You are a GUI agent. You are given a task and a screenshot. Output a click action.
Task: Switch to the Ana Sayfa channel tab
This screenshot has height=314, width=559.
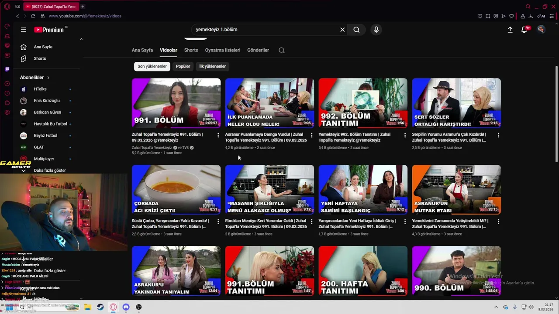tap(142, 50)
